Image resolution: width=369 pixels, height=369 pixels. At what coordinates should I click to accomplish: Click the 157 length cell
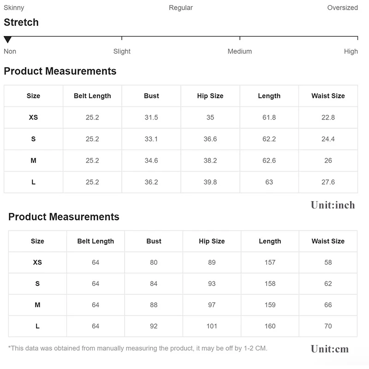[270, 262]
